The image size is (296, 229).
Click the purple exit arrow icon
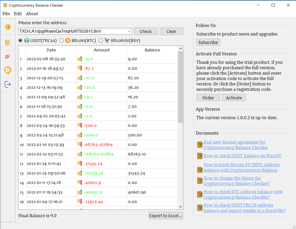click(x=8, y=84)
